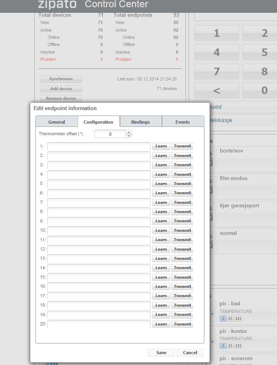Select the Events tab
Viewport: 277px width, 365px height.
point(182,122)
